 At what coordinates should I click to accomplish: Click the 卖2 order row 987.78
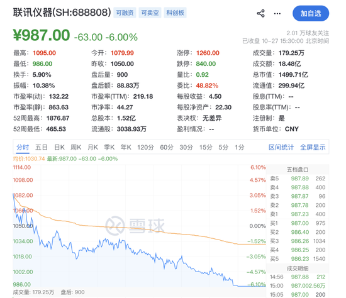click(298, 206)
